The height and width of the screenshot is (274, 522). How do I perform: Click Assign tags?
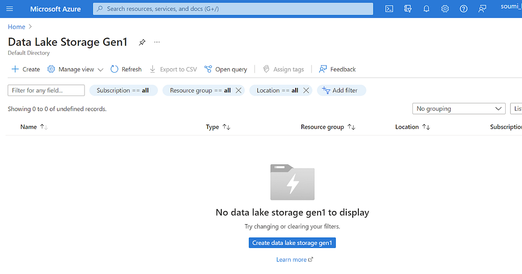tap(283, 69)
